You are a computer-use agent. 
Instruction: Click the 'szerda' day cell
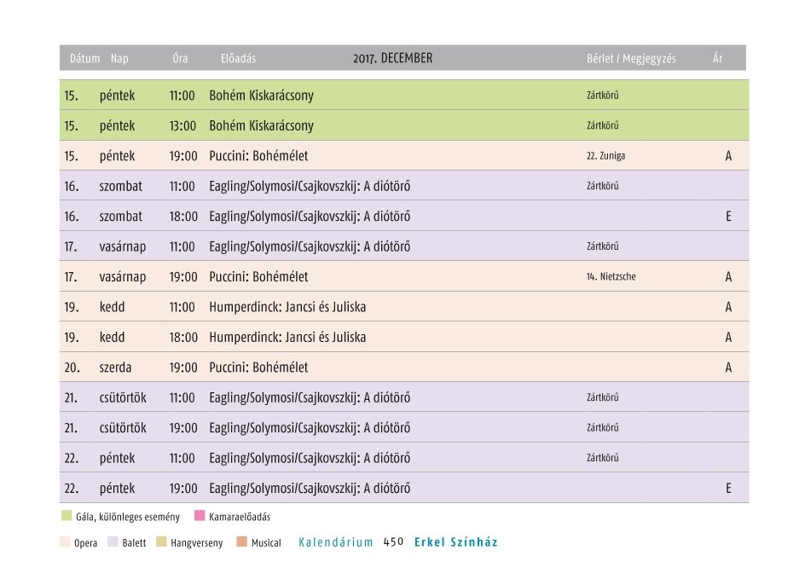click(x=115, y=367)
